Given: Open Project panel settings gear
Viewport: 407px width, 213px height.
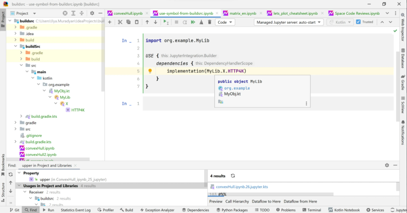Looking at the screenshot, I should (92, 13).
